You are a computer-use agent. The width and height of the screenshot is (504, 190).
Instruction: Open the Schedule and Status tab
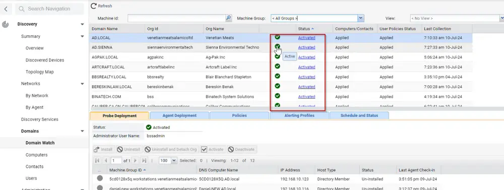click(x=359, y=116)
